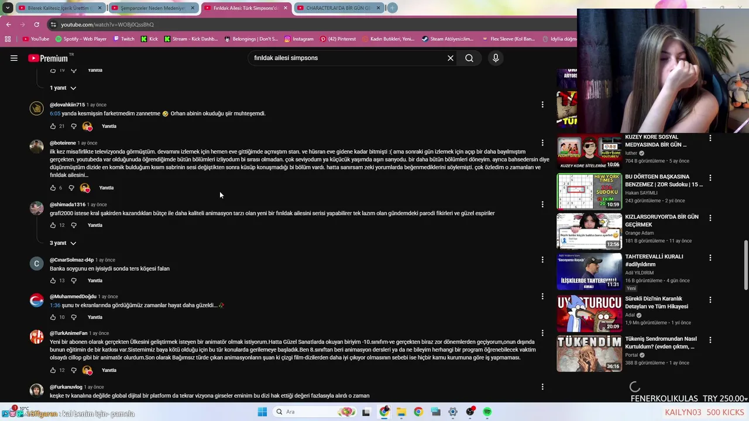Open @Furkanuvlog channel name link

(66, 387)
